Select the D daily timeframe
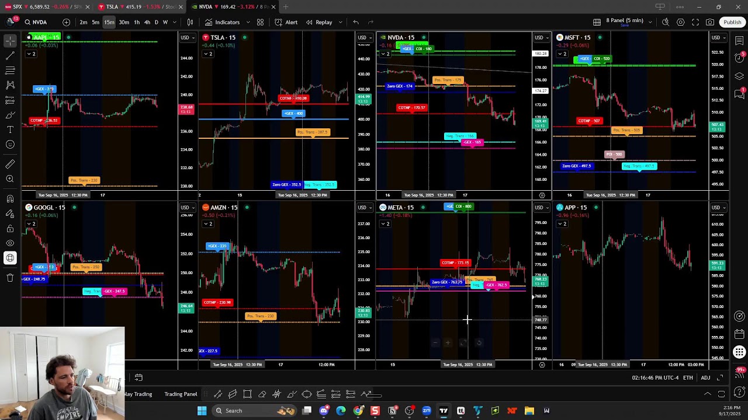The image size is (748, 420). (156, 22)
